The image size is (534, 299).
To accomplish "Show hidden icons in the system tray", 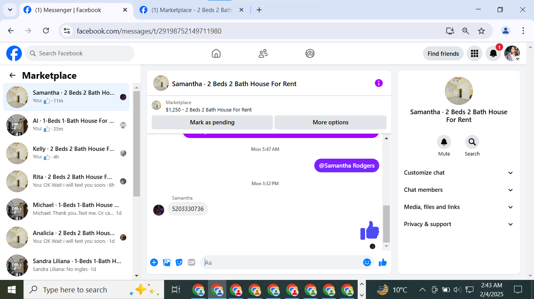I will point(422,290).
